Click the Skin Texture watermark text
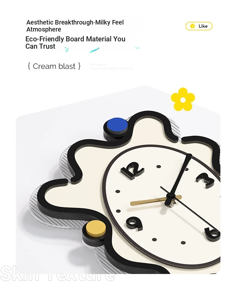This screenshot has height=296, width=238. 57,273
